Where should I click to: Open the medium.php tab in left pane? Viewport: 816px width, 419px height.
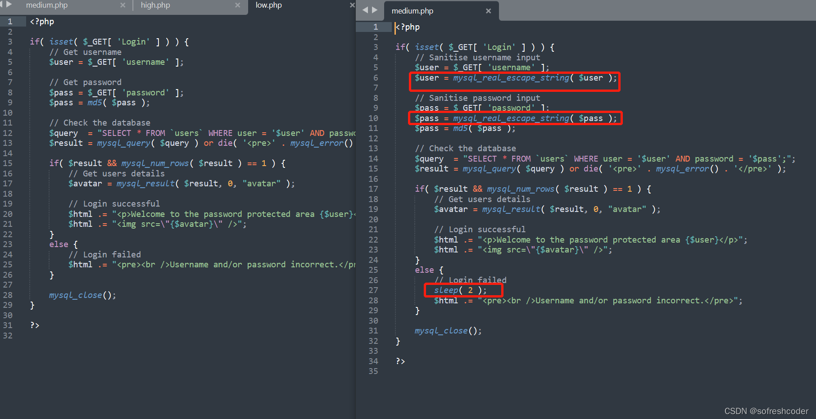point(47,5)
